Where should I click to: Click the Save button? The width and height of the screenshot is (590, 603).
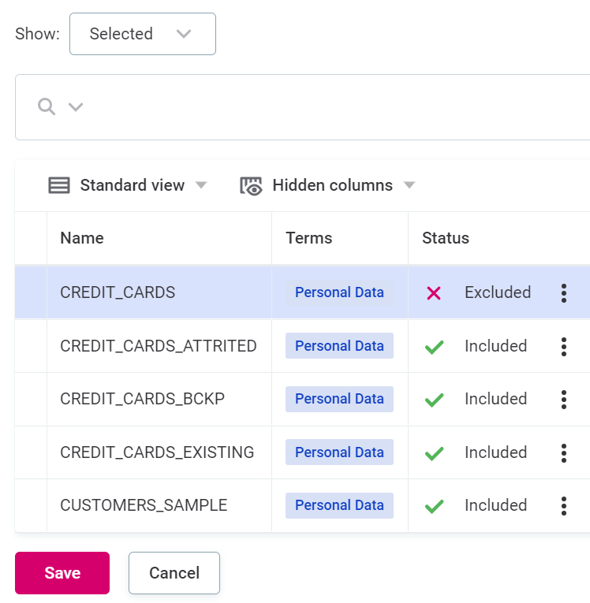tap(62, 573)
